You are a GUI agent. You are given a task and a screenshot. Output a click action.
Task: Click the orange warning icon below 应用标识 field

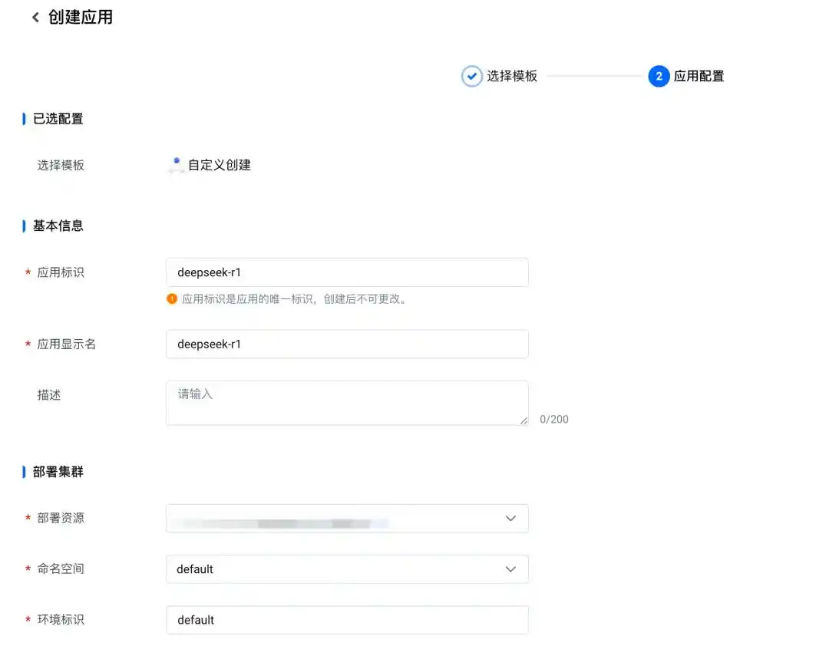pyautogui.click(x=172, y=298)
